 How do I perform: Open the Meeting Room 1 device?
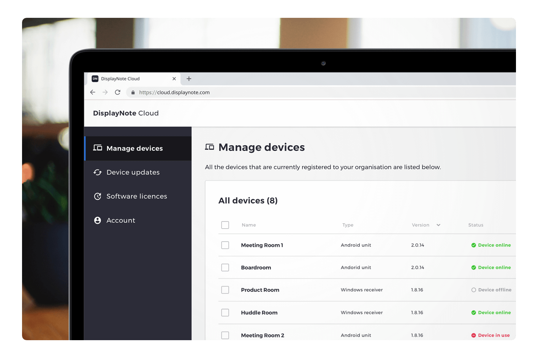[262, 245]
